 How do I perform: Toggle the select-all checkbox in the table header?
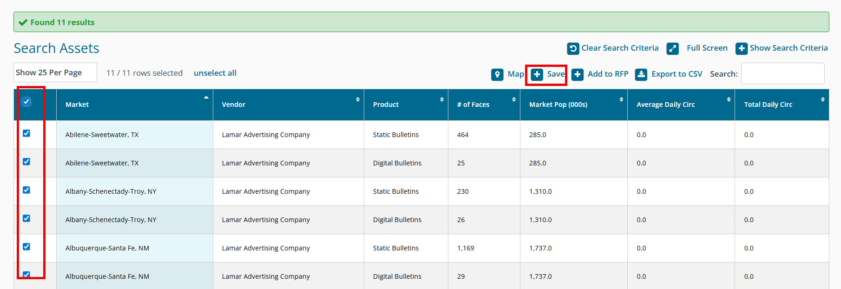(26, 102)
